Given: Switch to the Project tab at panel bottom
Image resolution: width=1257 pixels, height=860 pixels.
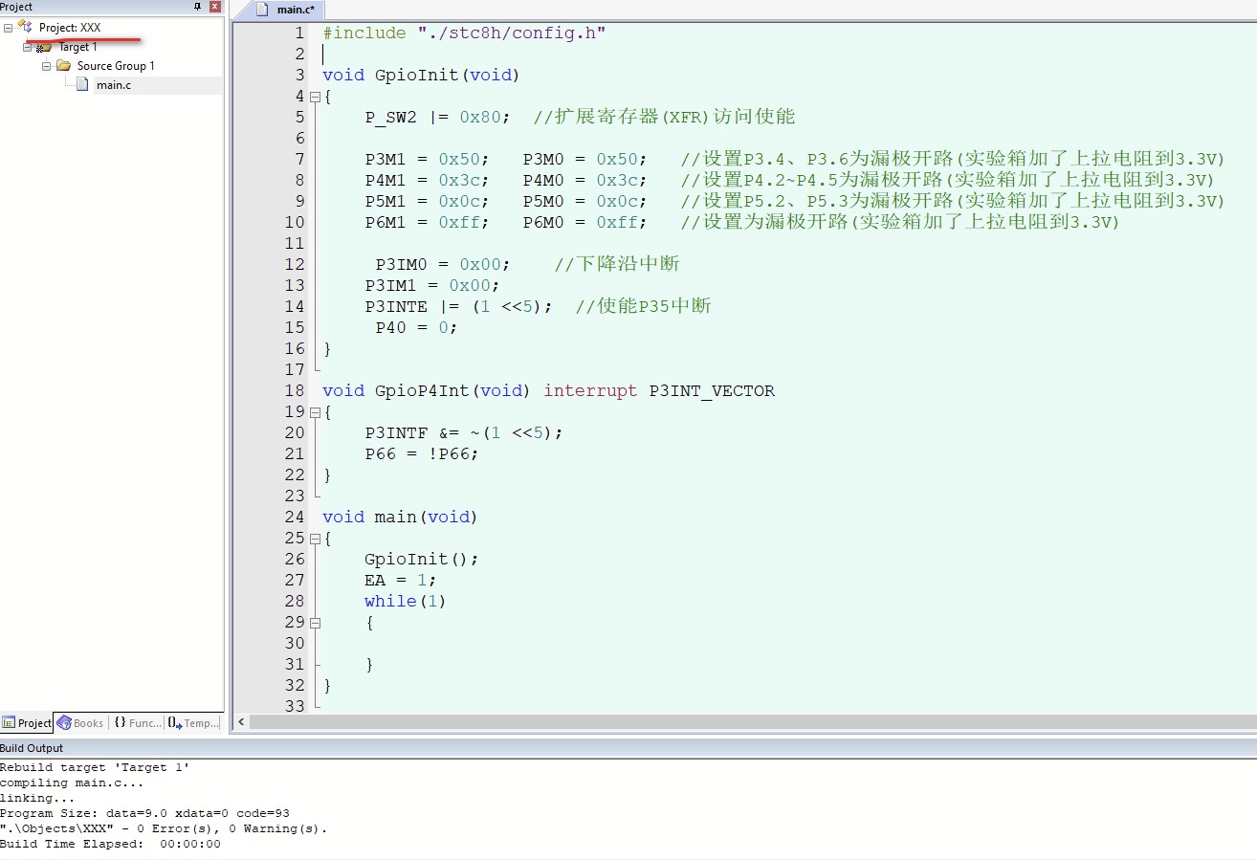Looking at the screenshot, I should pos(27,723).
